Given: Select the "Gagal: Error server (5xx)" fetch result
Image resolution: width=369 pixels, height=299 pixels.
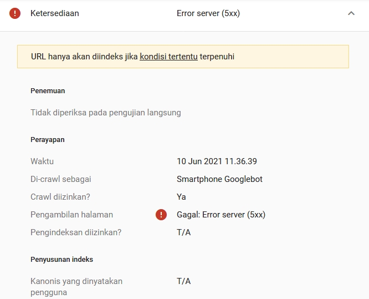Looking at the screenshot, I should pyautogui.click(x=221, y=215).
